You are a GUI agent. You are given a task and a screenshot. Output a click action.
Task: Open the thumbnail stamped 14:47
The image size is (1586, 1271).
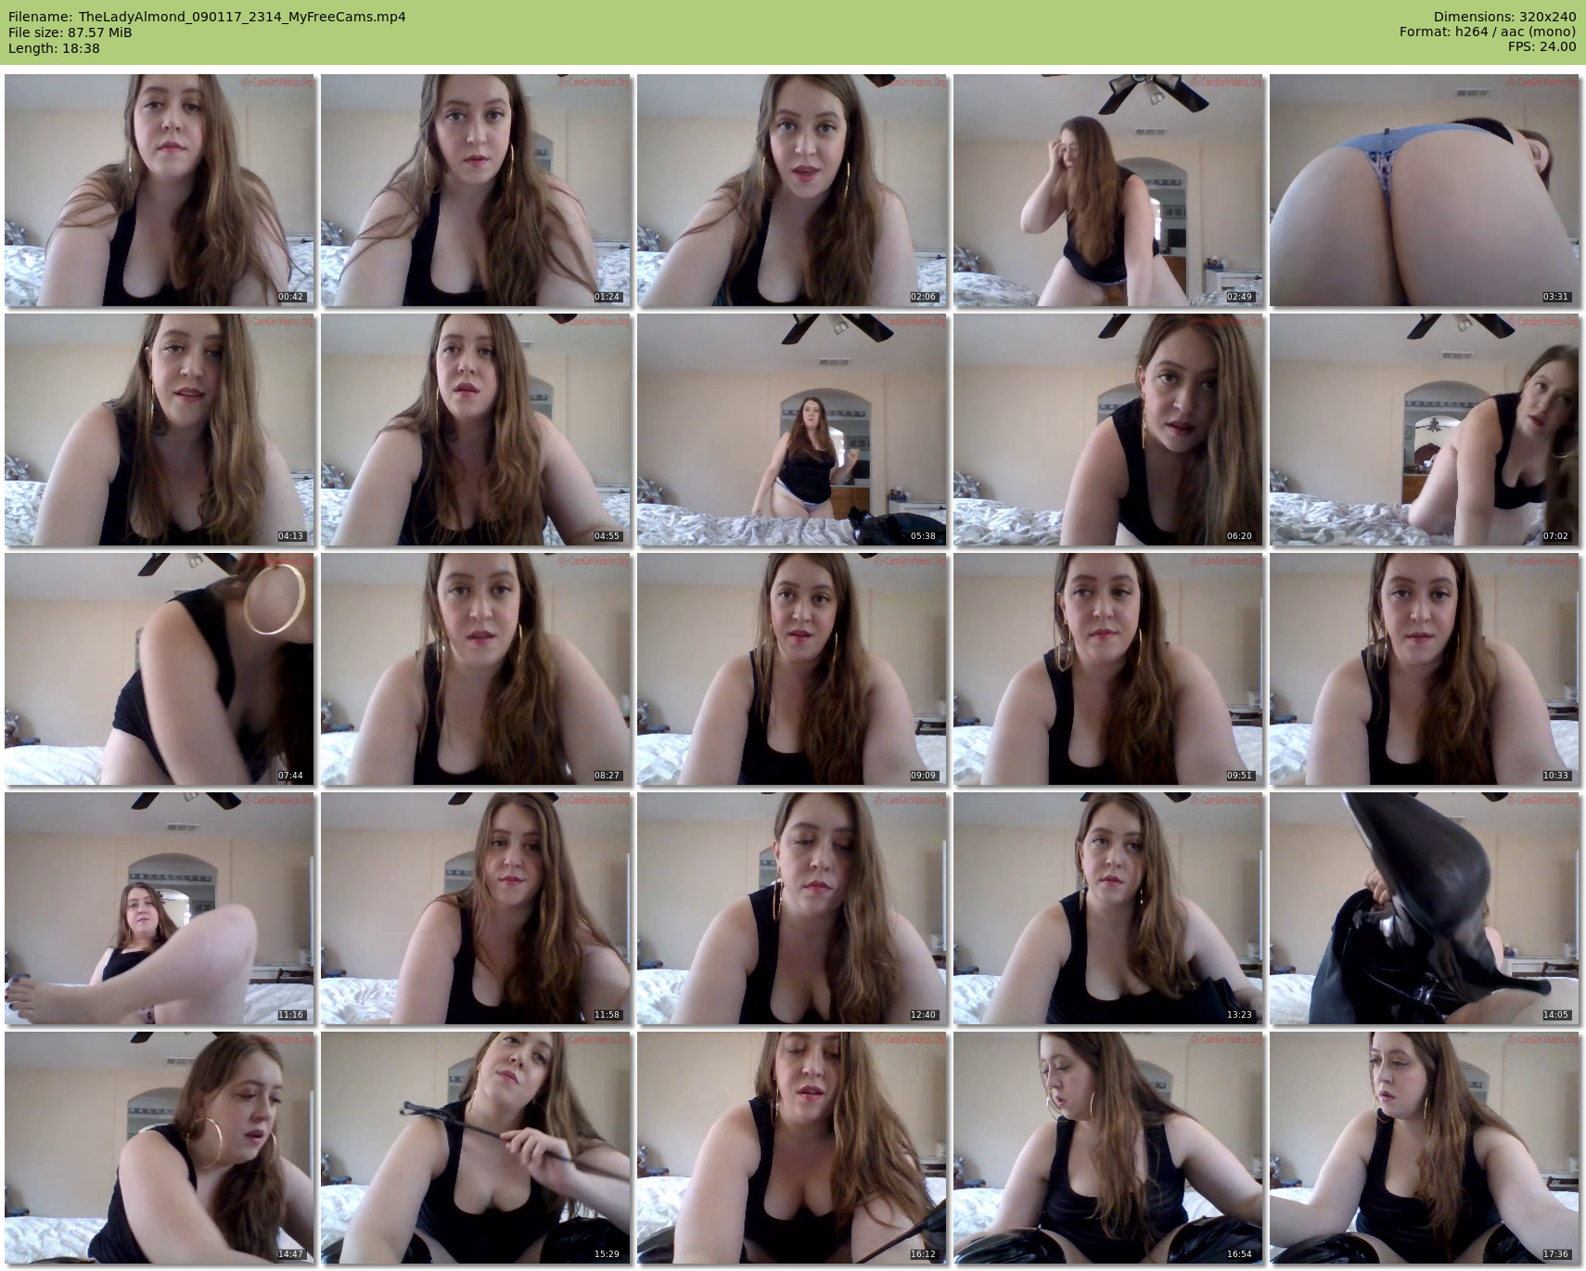(160, 1148)
